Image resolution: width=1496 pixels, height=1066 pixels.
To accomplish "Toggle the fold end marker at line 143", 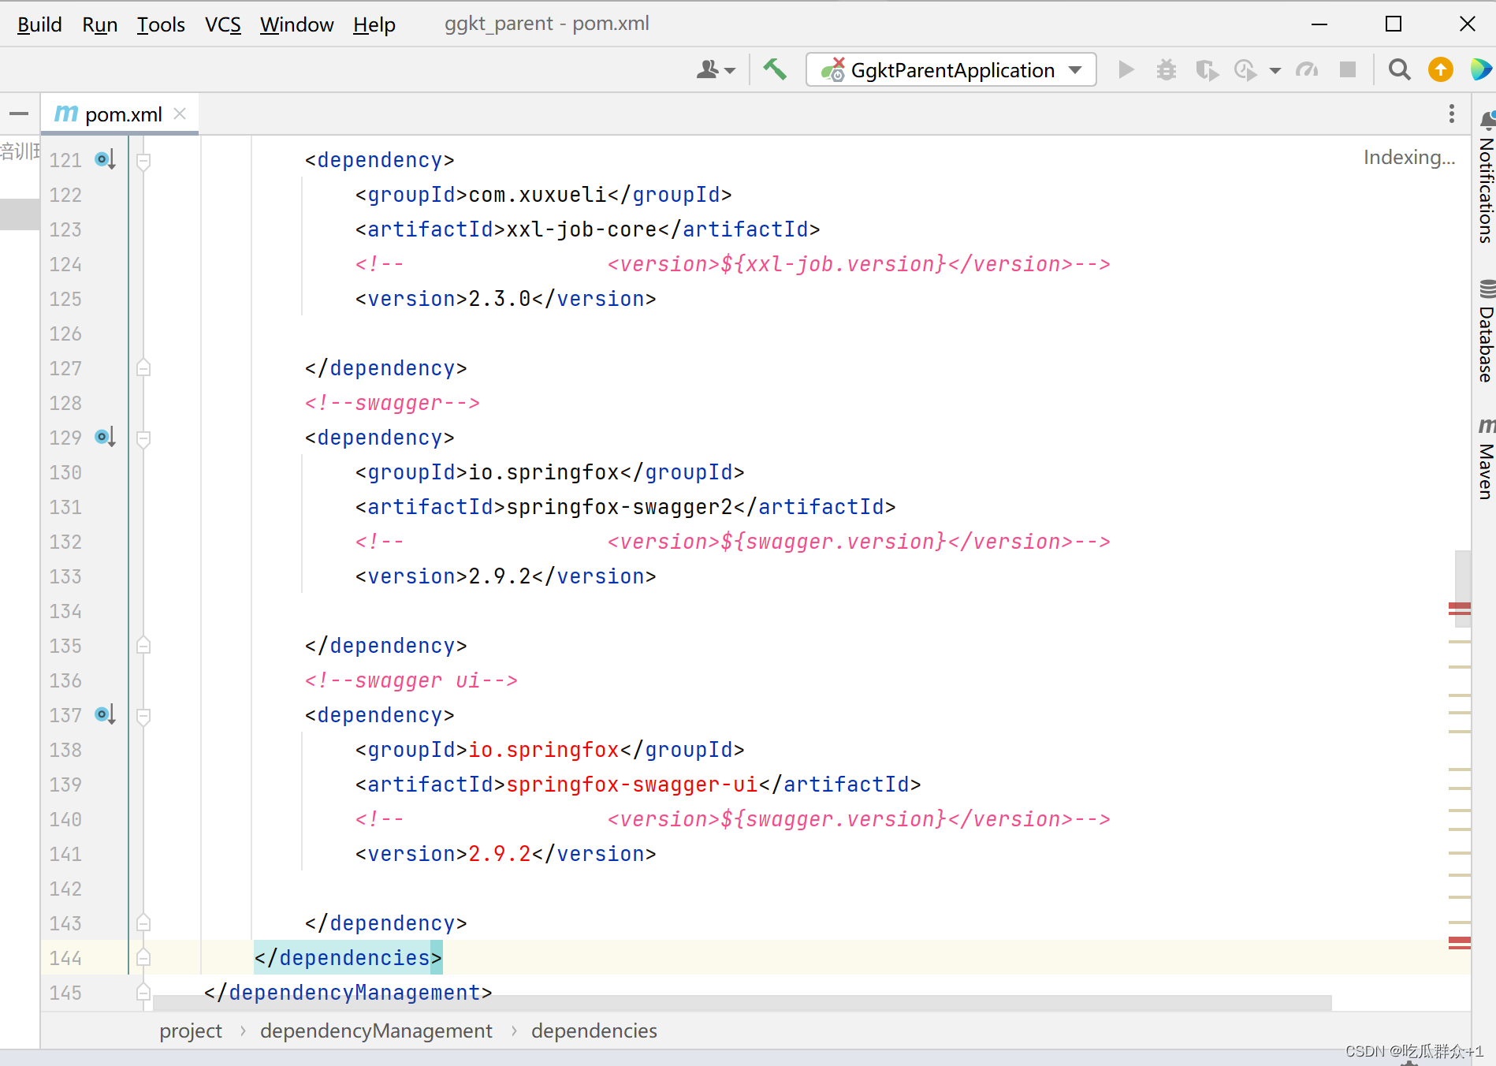I will [143, 923].
